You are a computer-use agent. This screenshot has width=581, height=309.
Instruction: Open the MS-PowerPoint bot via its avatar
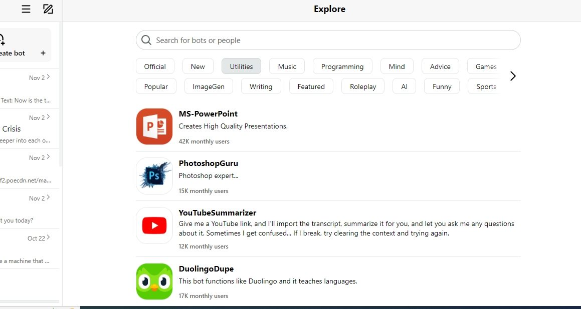coord(154,126)
